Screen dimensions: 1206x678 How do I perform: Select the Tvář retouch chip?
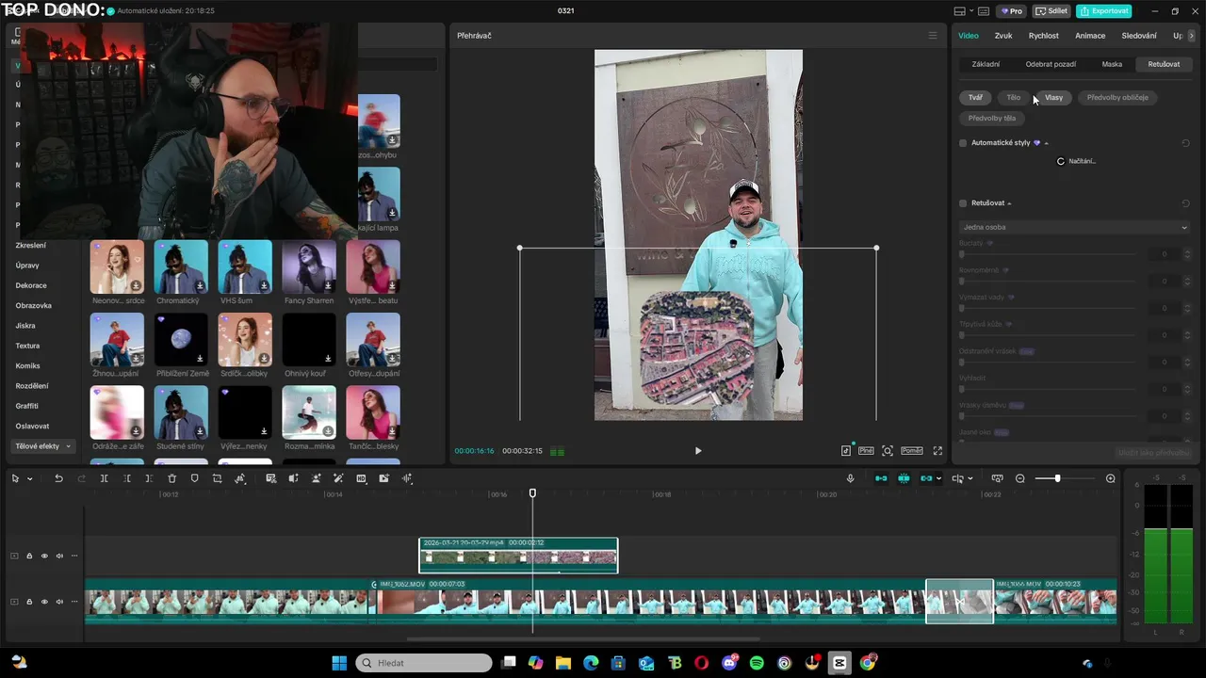click(975, 98)
